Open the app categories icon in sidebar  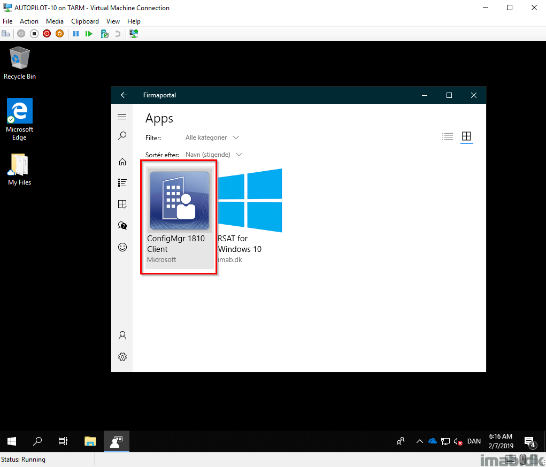[122, 204]
